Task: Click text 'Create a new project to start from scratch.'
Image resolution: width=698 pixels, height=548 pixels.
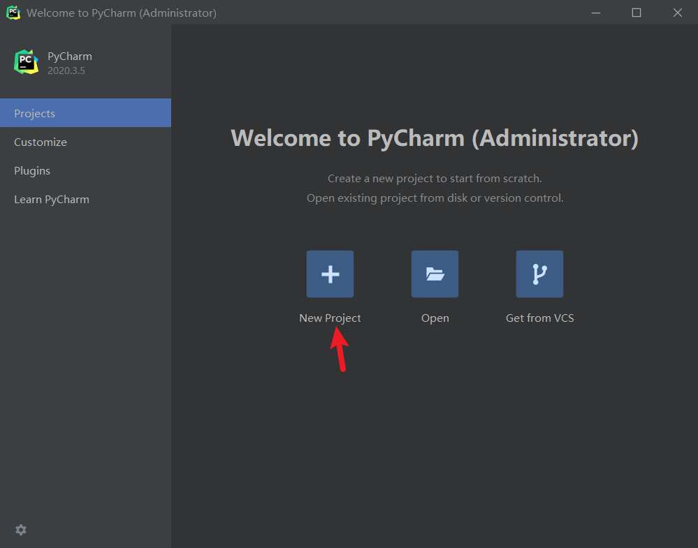Action: coord(435,179)
